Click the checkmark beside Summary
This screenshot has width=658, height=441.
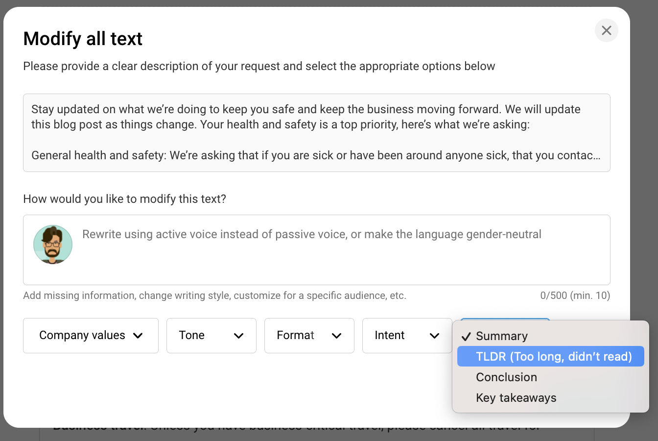467,336
